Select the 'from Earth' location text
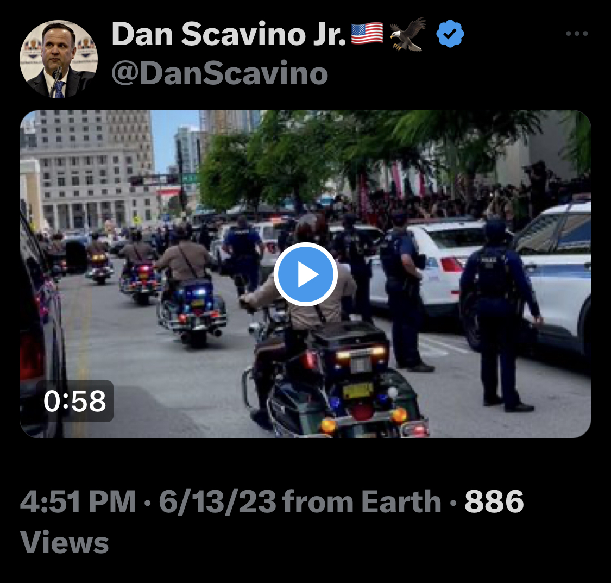611x583 pixels. 362,501
